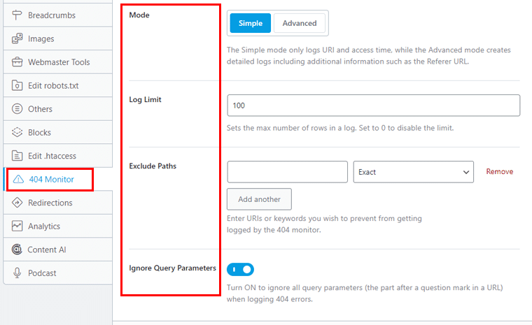Viewport: 532px width, 325px height.
Task: Click the Podcast microphone icon
Action: 17,273
